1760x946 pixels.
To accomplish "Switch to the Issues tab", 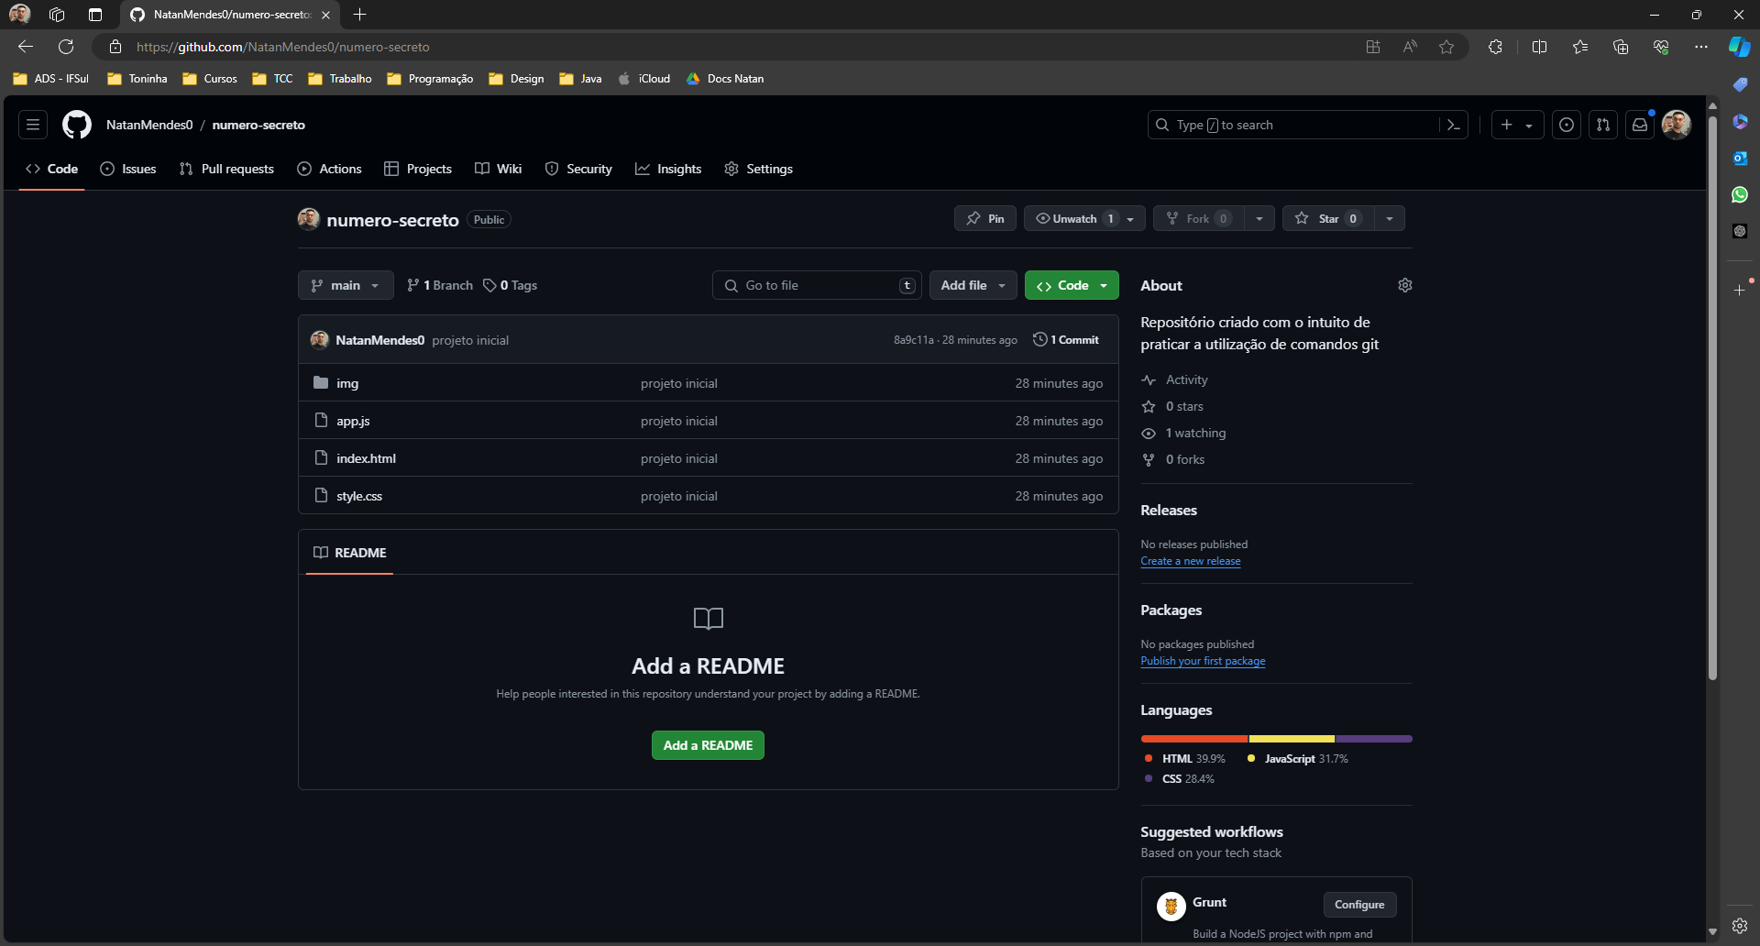I will [x=128, y=169].
